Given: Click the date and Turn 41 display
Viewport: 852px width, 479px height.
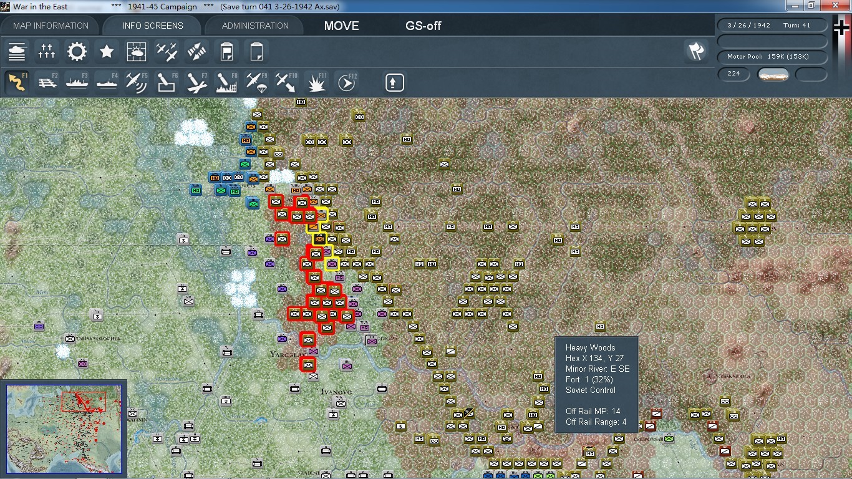Looking at the screenshot, I should tap(772, 26).
